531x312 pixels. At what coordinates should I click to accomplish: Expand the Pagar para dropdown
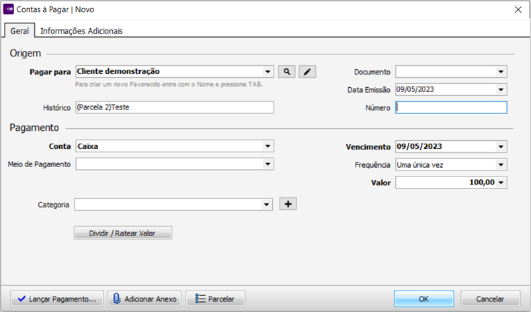tap(268, 72)
